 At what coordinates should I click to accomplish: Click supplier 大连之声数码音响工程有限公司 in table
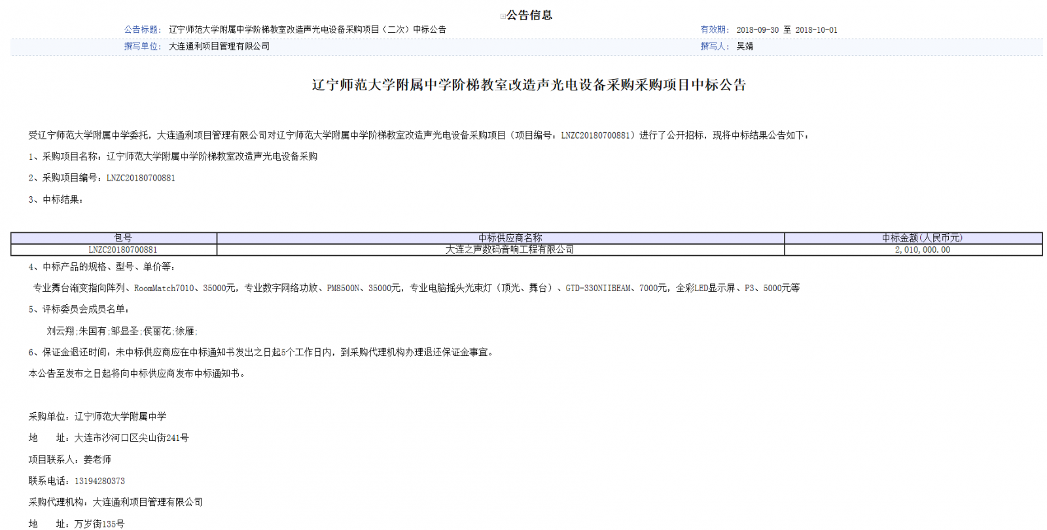click(510, 249)
